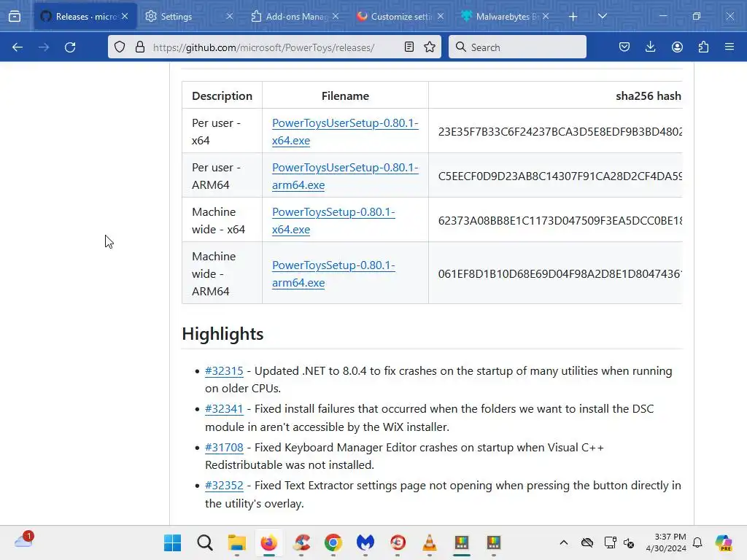Open issue #32341 link

(224, 409)
